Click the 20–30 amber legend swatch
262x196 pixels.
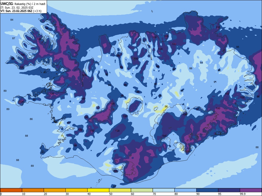tap(55, 190)
